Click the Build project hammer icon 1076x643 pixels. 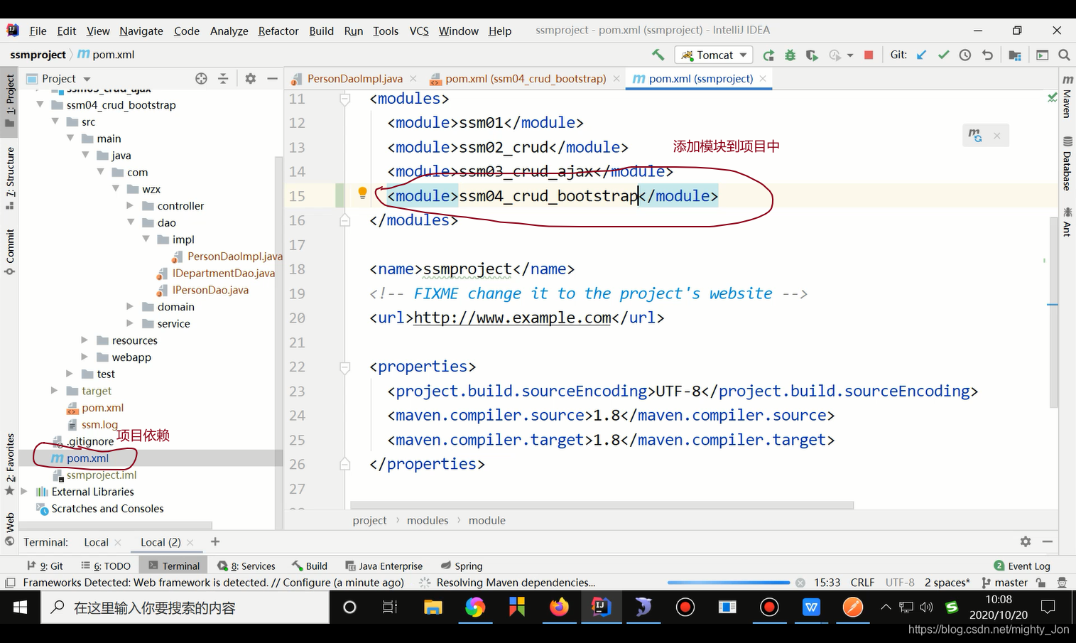coord(658,55)
